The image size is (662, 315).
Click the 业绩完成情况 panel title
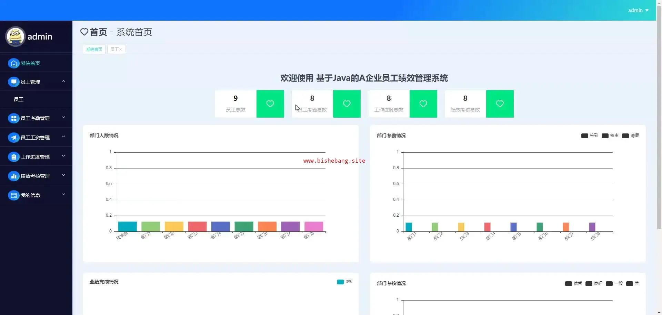(104, 282)
